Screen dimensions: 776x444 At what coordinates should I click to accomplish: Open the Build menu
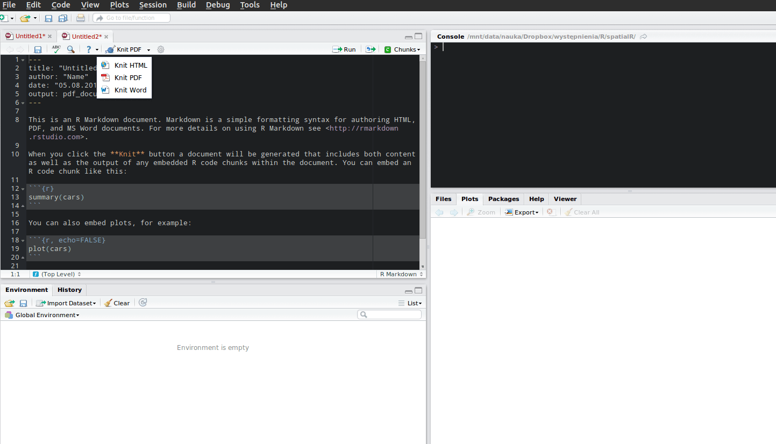[x=187, y=5]
